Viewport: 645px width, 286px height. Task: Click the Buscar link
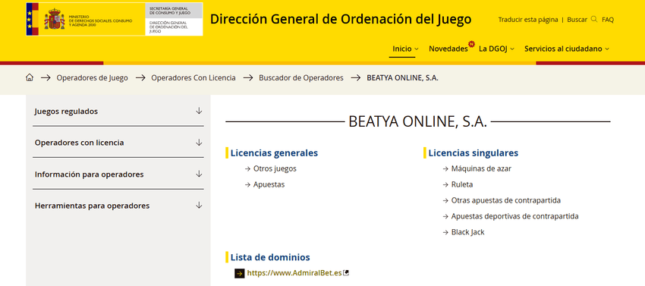coord(577,19)
